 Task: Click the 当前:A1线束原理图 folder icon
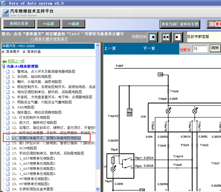[x=4, y=66]
